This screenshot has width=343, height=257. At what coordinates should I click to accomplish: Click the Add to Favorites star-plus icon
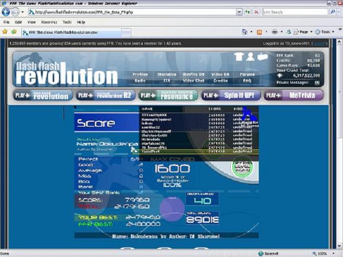(14, 32)
